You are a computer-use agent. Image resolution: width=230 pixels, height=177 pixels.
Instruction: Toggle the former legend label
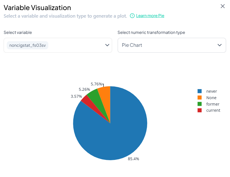(213, 104)
